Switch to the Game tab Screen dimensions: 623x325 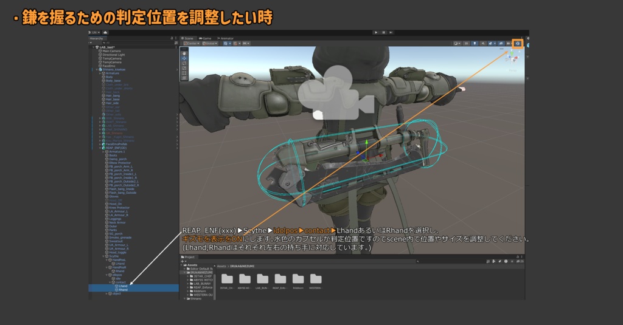click(x=206, y=38)
